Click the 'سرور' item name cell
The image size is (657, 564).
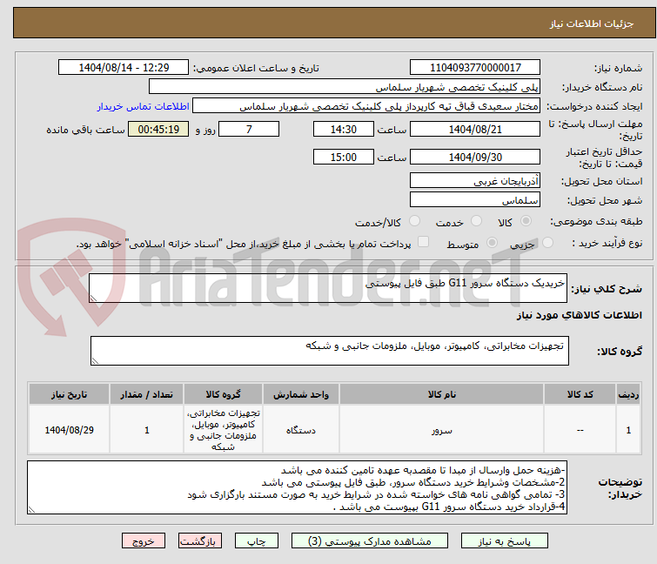[x=442, y=430]
